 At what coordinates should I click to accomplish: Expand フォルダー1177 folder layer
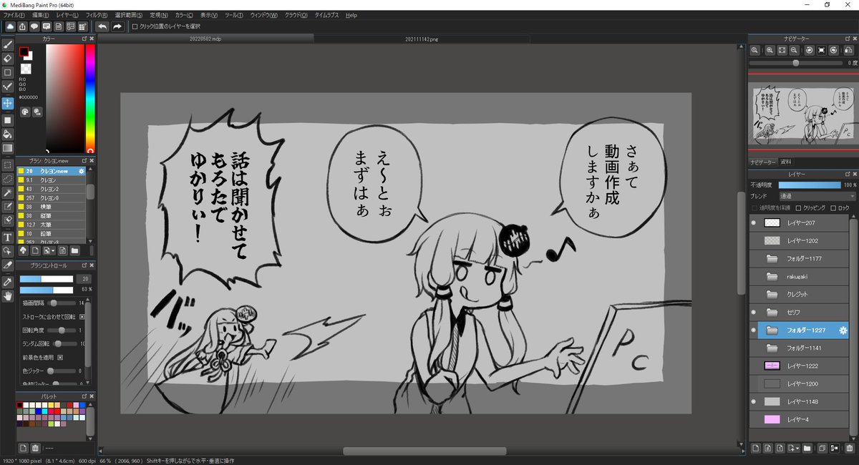tap(772, 259)
